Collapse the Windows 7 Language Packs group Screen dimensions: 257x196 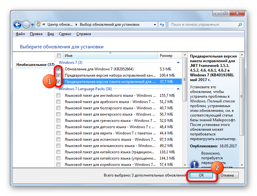[x=178, y=89]
